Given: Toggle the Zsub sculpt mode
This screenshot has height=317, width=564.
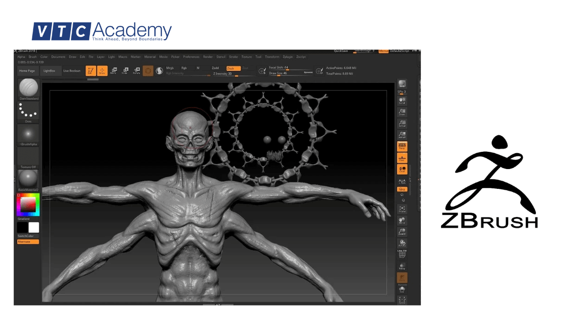Looking at the screenshot, I should [234, 68].
